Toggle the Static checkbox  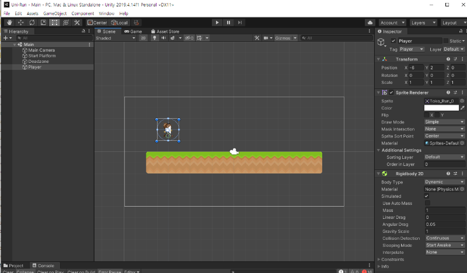445,41
